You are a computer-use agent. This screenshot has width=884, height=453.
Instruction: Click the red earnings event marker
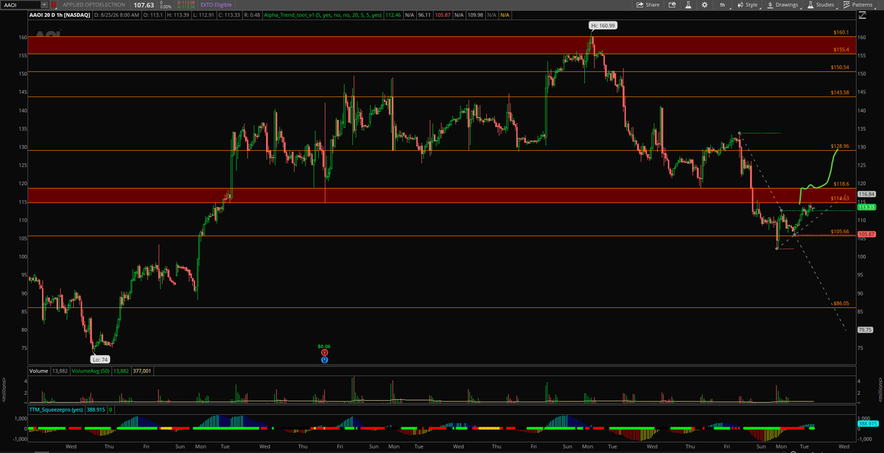324,353
